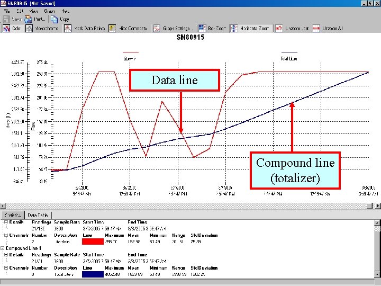
Task: Click the red legend line above the graph
Action: [131, 52]
